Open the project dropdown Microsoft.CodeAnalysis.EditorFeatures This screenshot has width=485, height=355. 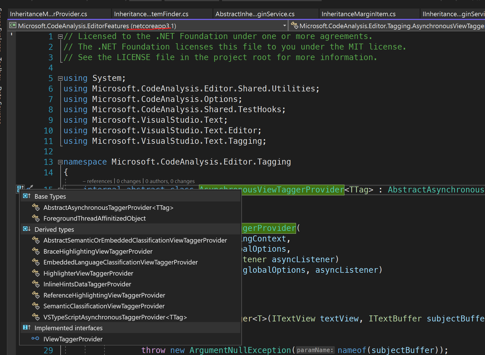coord(148,26)
